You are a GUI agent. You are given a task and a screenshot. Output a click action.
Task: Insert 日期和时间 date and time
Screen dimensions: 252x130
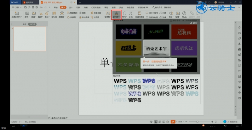pos(152,17)
